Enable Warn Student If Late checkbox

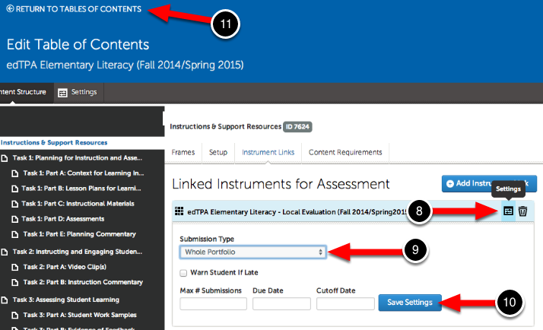click(183, 273)
